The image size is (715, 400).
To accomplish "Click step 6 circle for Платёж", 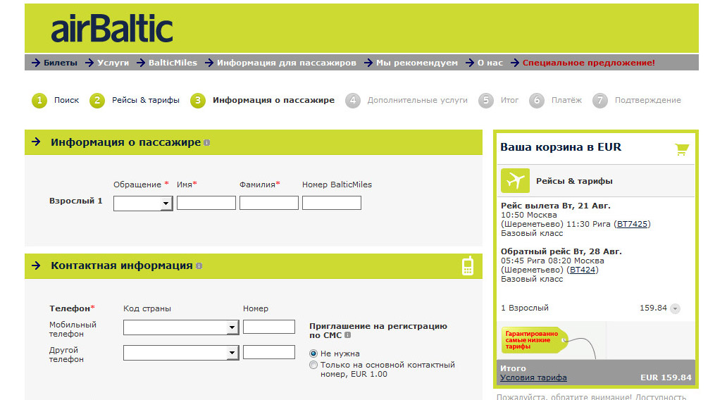I will tap(537, 100).
